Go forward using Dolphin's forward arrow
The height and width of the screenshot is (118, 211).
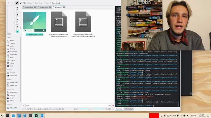pyautogui.click(x=12, y=3)
